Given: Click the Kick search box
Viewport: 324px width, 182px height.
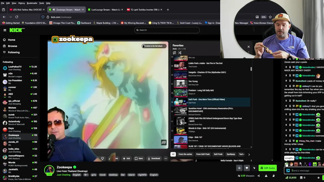Looking at the screenshot, I should click(x=167, y=30).
